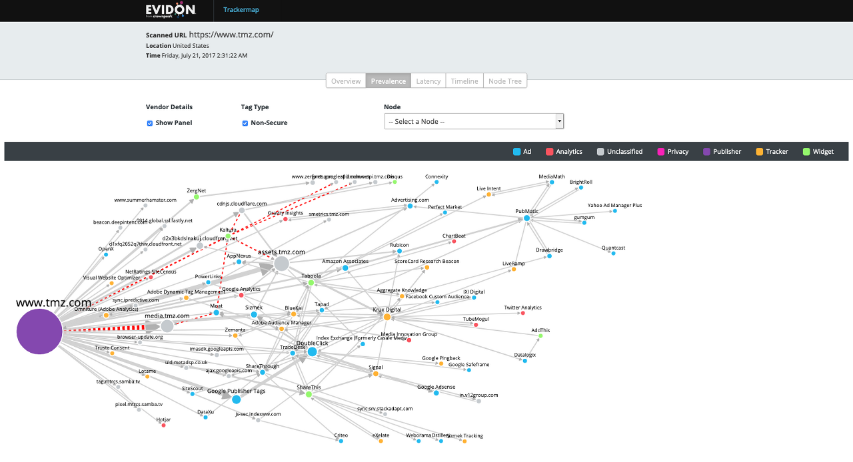This screenshot has height=462, width=853.
Task: Click the Quantcast node
Action: [x=613, y=254]
